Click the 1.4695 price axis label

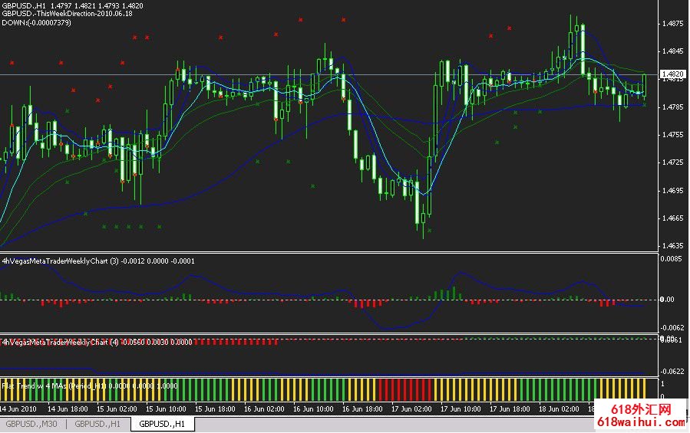pyautogui.click(x=673, y=190)
